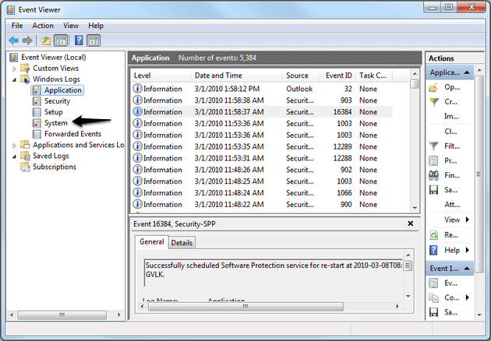
Task: Select the event with ID 16384
Action: point(261,112)
